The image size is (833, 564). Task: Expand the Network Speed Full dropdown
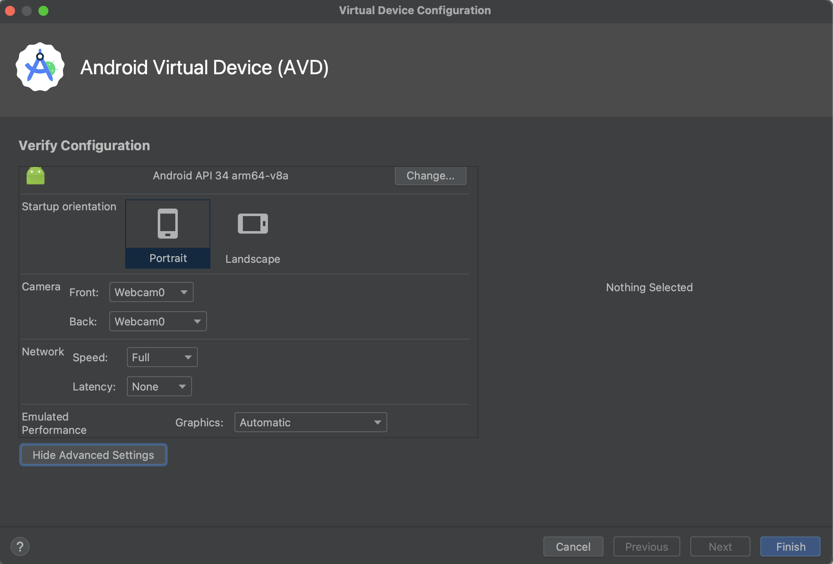point(162,357)
